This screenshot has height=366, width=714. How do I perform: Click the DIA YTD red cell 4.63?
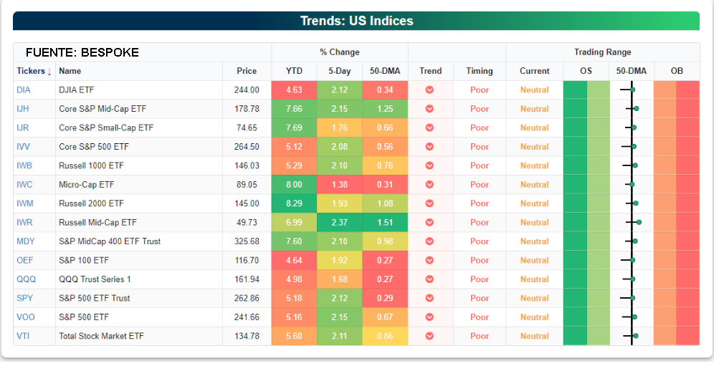294,90
